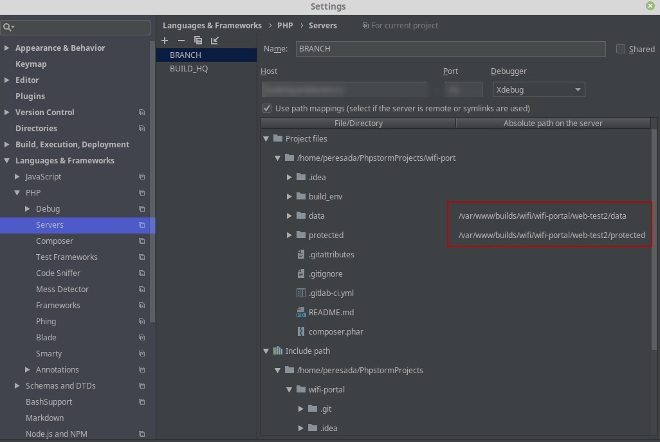Viewport: 660px width, 442px height.
Task: Open Plugins settings
Action: (30, 96)
